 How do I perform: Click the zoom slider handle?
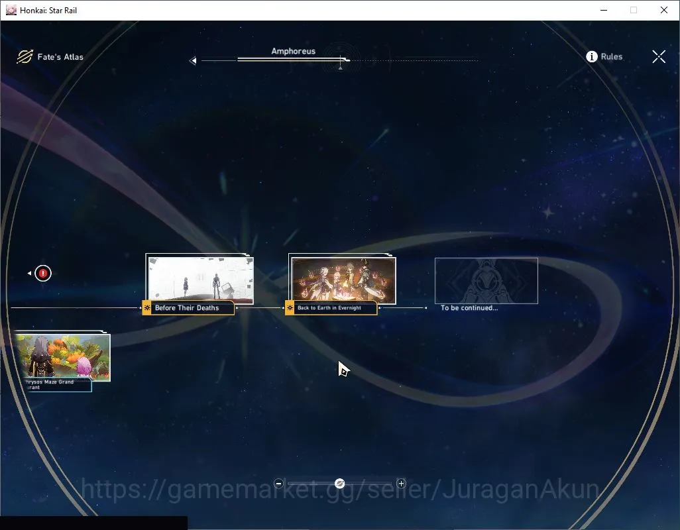[340, 484]
